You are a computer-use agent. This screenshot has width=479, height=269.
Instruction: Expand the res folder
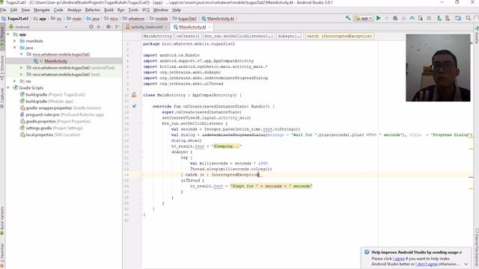(15, 81)
